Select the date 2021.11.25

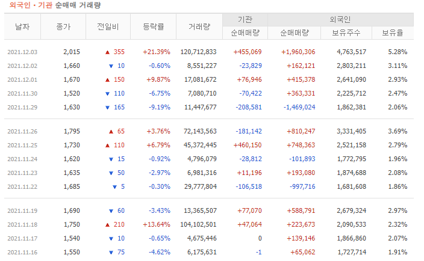click(x=22, y=145)
